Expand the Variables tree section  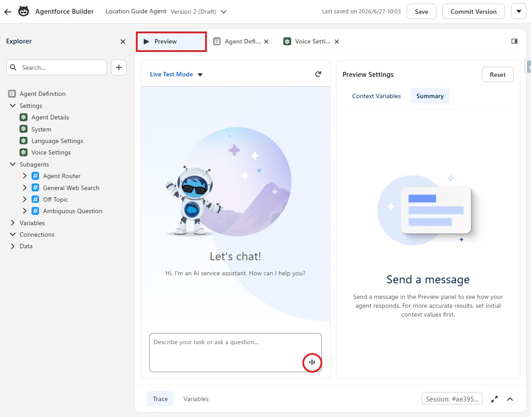(12, 223)
